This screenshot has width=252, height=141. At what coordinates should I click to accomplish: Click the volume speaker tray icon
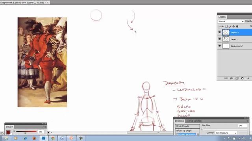point(244,138)
